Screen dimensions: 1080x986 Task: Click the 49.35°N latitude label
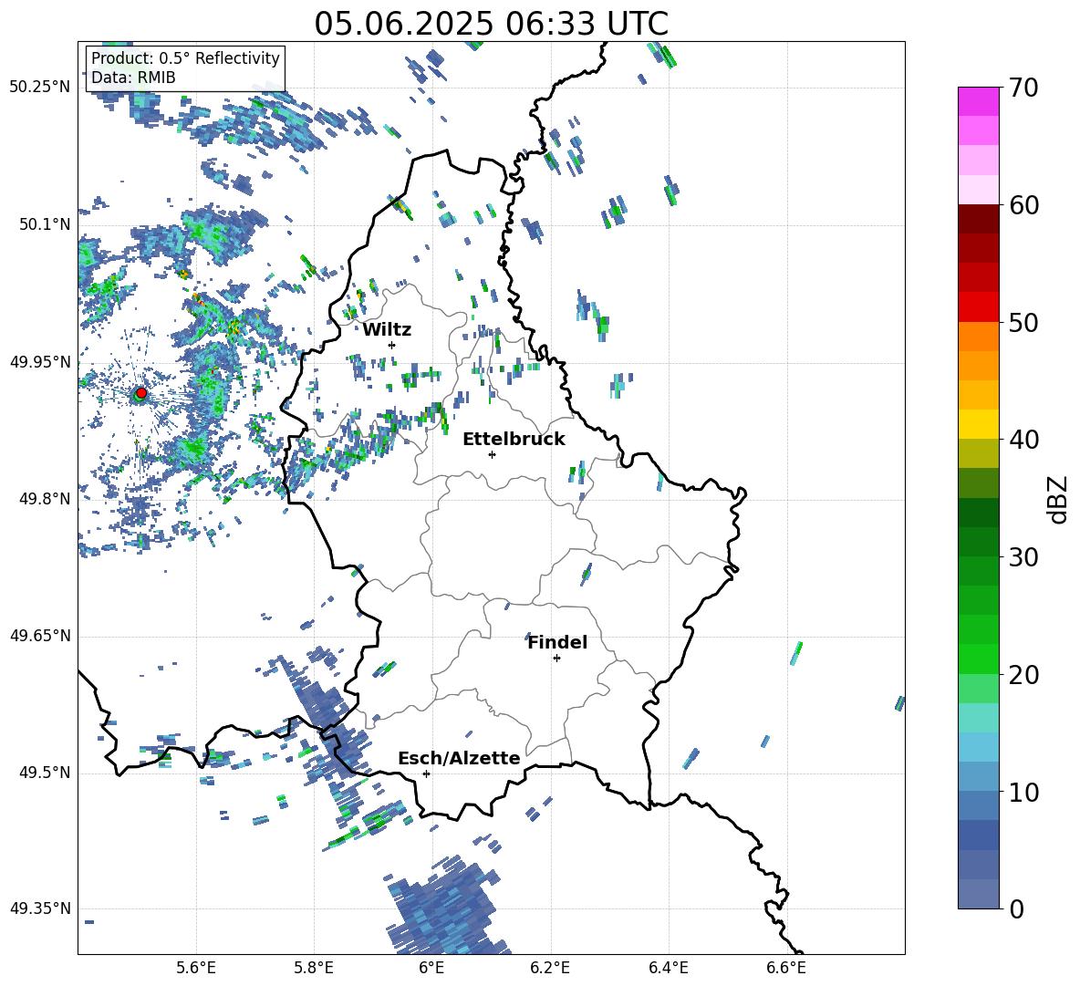[40, 908]
